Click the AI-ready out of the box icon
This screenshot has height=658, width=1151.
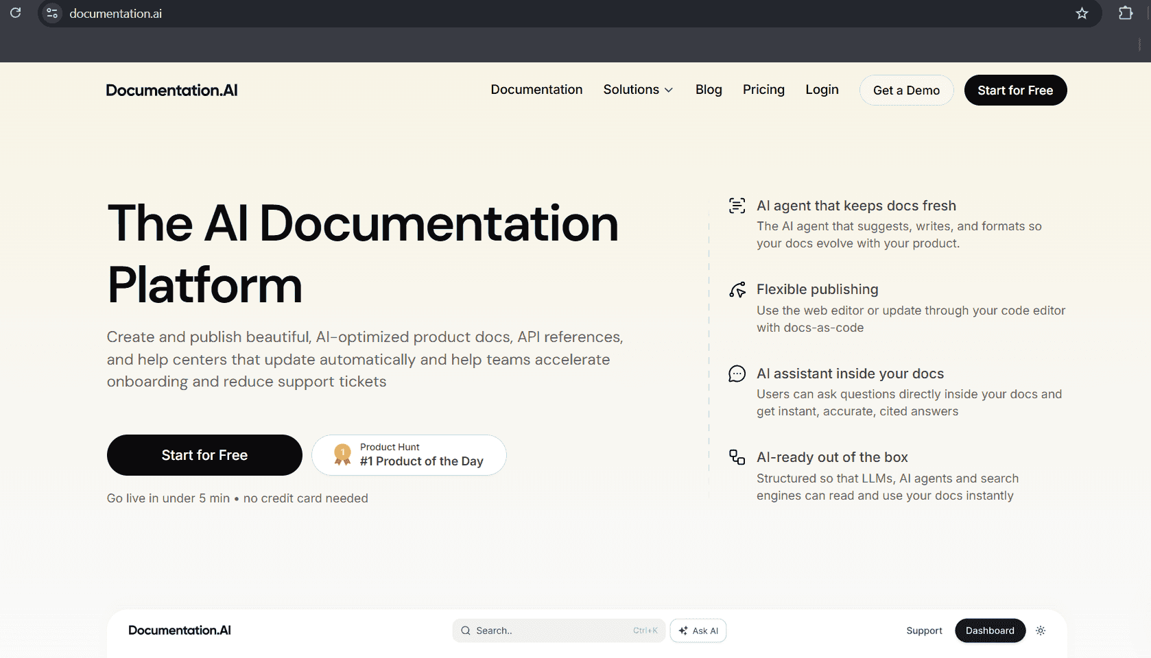click(737, 457)
